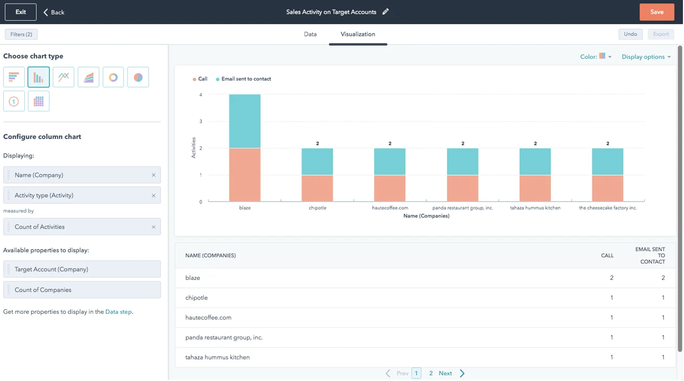Select the area chart type
This screenshot has width=684, height=381.
click(x=89, y=77)
